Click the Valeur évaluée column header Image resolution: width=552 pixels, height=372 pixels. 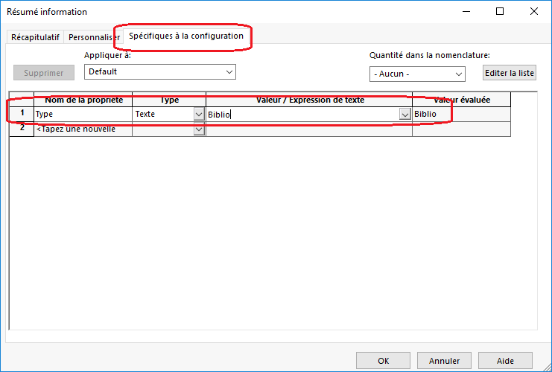461,100
